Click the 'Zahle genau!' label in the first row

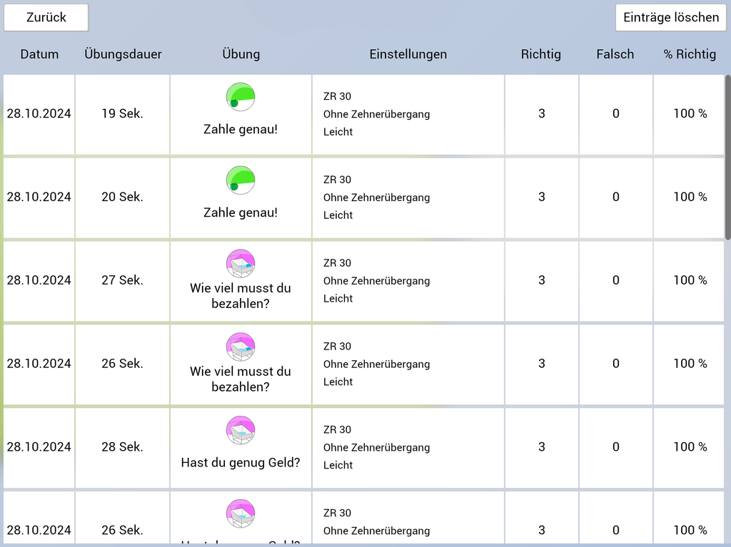(x=241, y=130)
